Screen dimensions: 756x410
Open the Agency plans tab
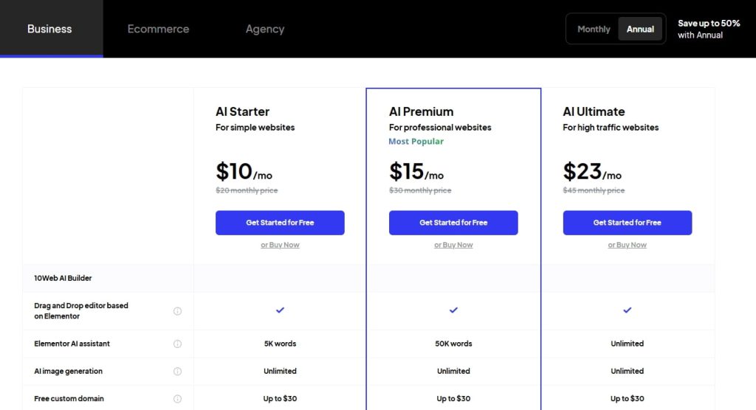click(x=264, y=29)
